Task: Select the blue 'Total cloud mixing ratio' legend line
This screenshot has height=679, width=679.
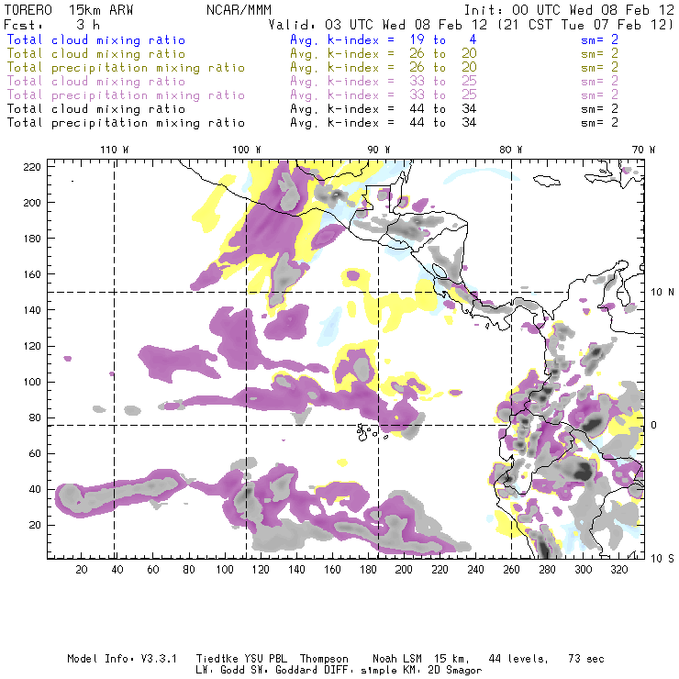Action: [96, 39]
